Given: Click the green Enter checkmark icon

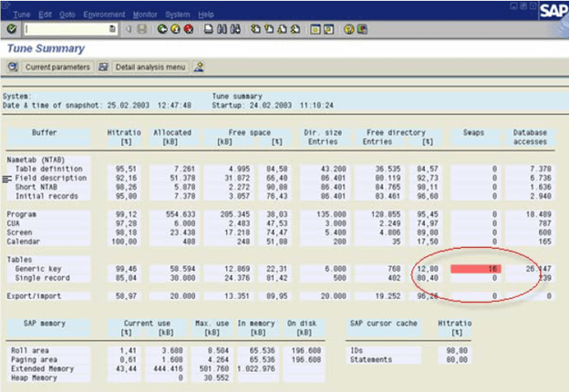Looking at the screenshot, I should (10, 29).
